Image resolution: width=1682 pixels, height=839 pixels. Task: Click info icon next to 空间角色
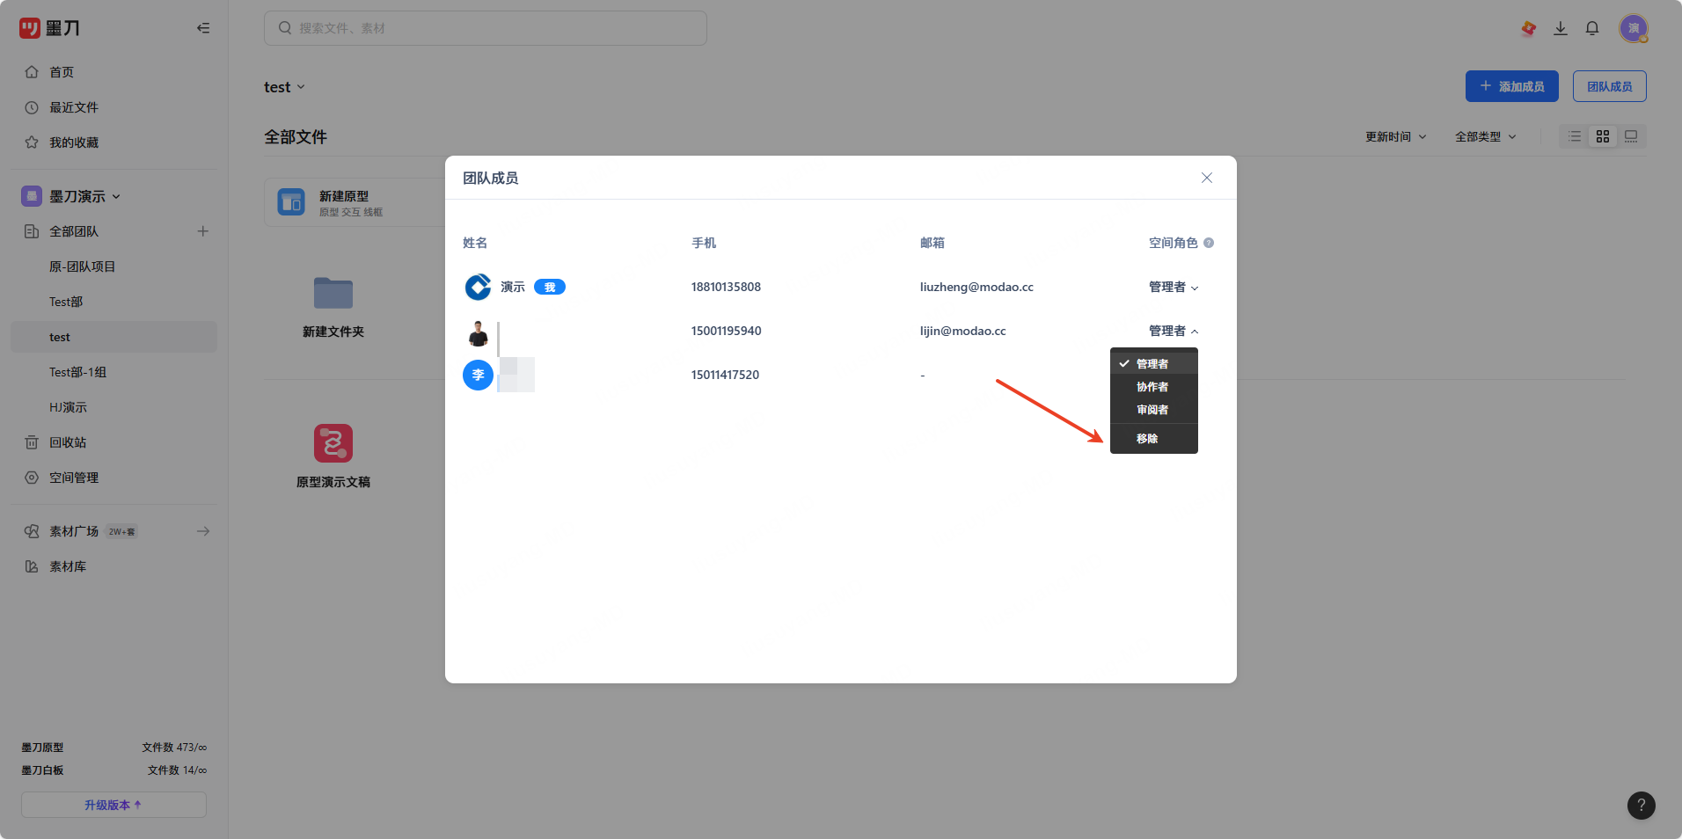1209,243
